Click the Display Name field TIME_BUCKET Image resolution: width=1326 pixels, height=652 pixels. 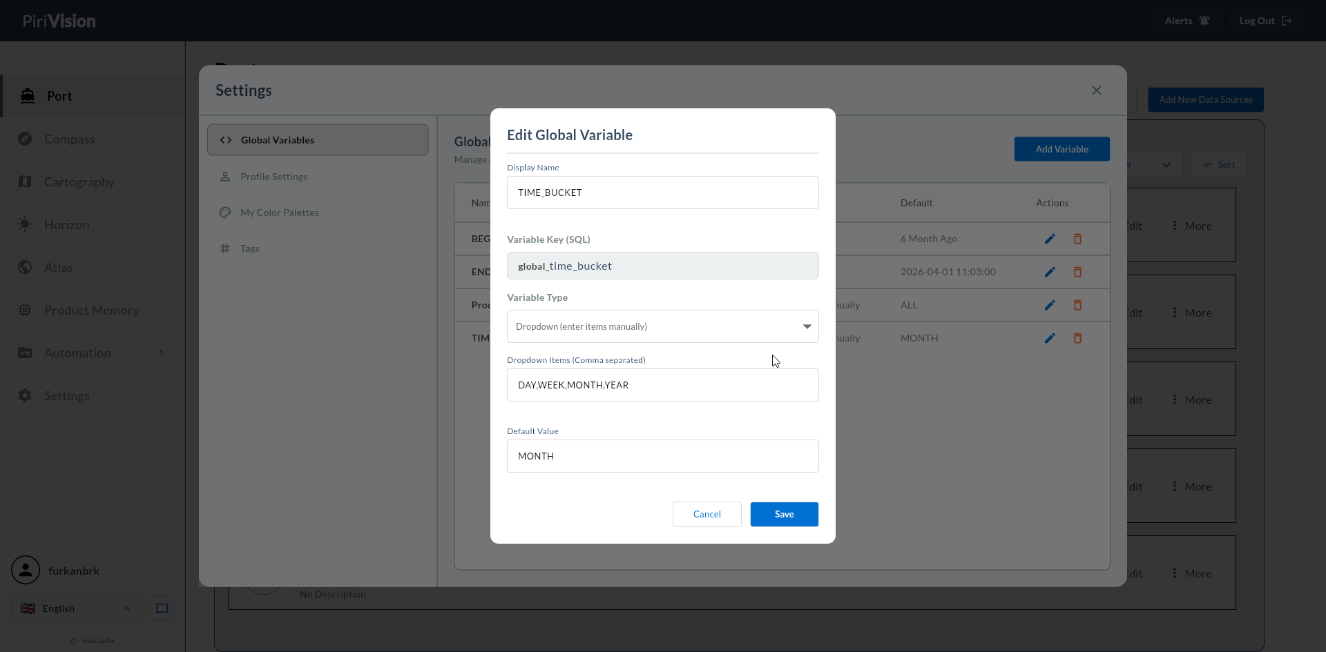coord(663,192)
